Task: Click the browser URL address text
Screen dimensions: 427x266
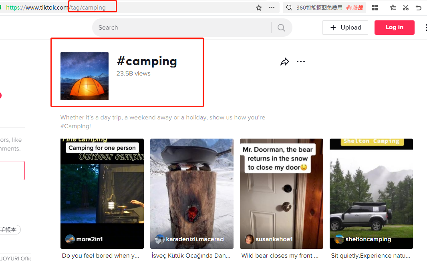Action: [56, 8]
